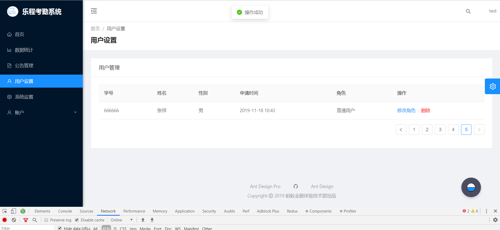Screen dimensions: 500x230
Task: Click the 乐程考勤系统 logo
Action: point(34,12)
